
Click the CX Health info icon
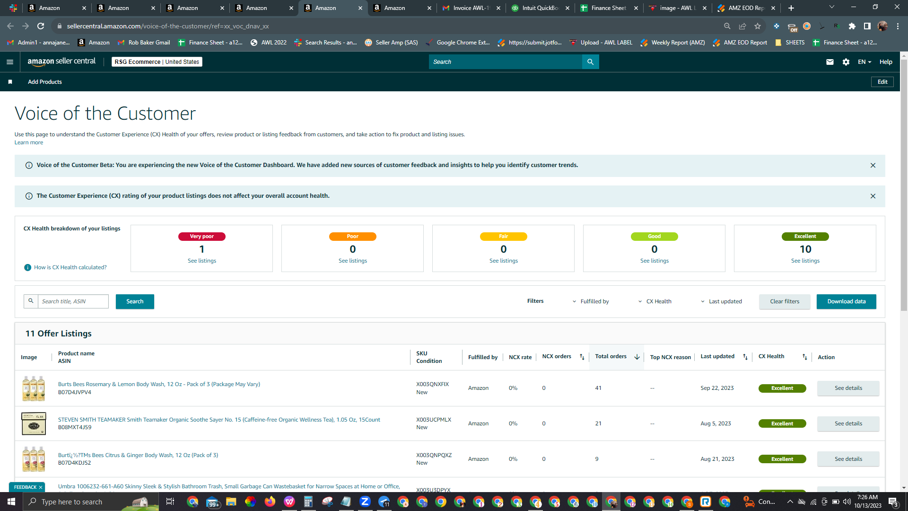pyautogui.click(x=27, y=268)
